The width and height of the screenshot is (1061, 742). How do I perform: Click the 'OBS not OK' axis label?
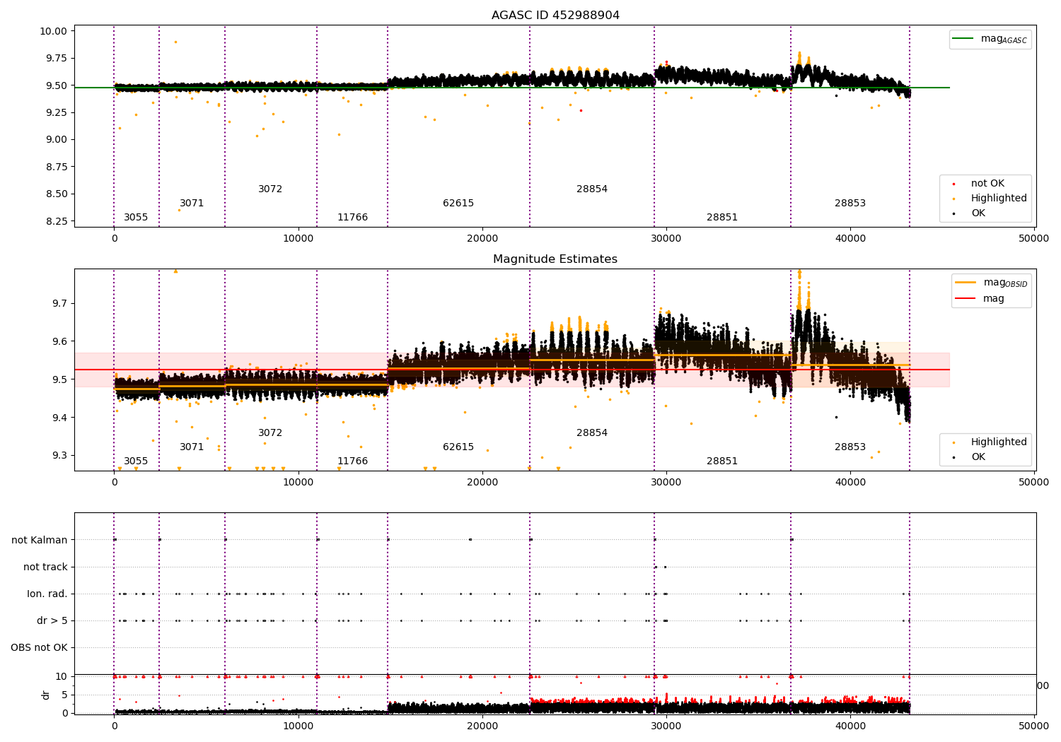[39, 647]
